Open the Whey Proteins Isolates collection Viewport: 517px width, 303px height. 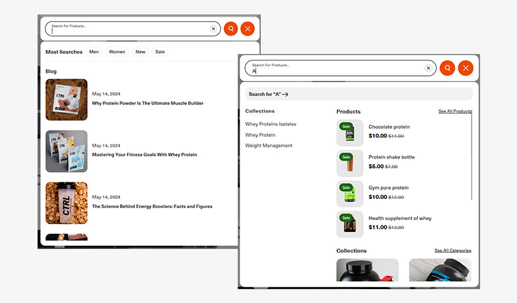(271, 124)
